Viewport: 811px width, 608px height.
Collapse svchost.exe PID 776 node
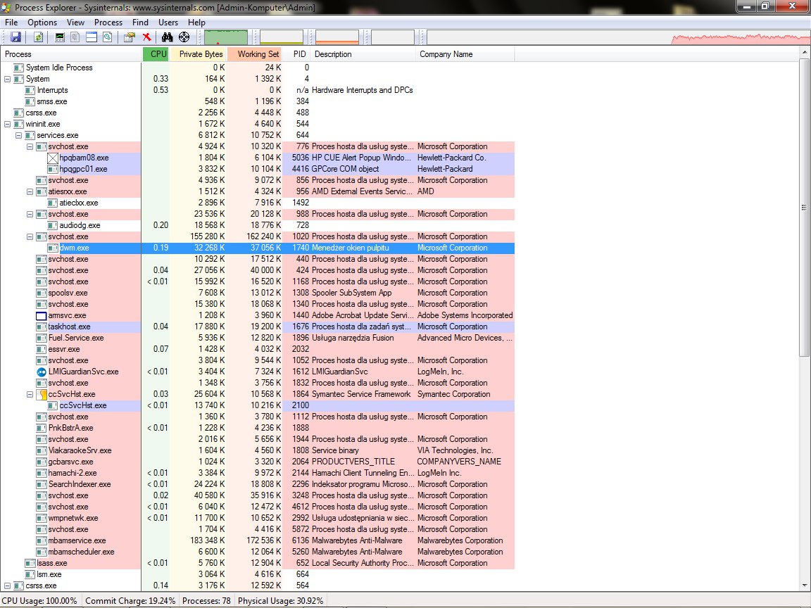click(30, 147)
